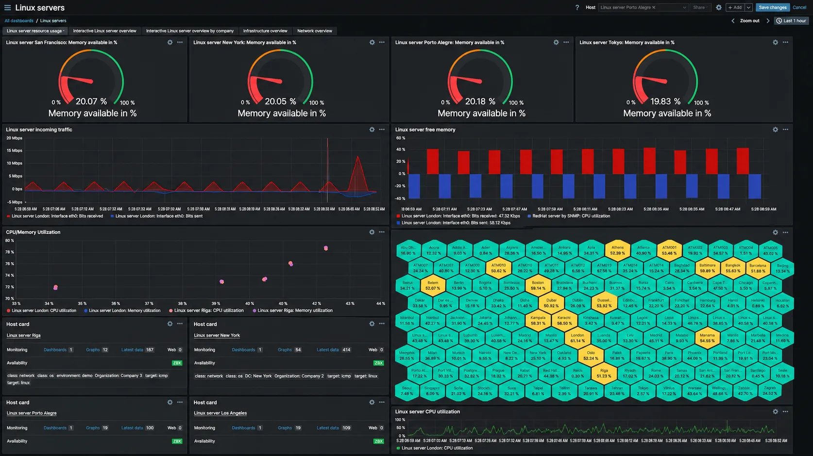Open Porto Alegre host card ellipsis menu
Image resolution: width=813 pixels, height=456 pixels.
tap(180, 402)
